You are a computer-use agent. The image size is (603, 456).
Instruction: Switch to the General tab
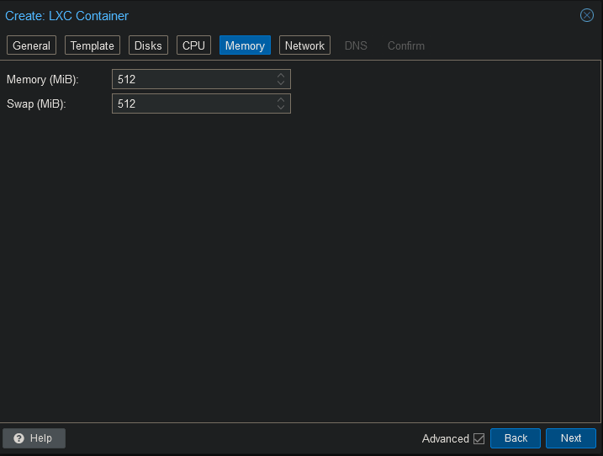point(32,45)
